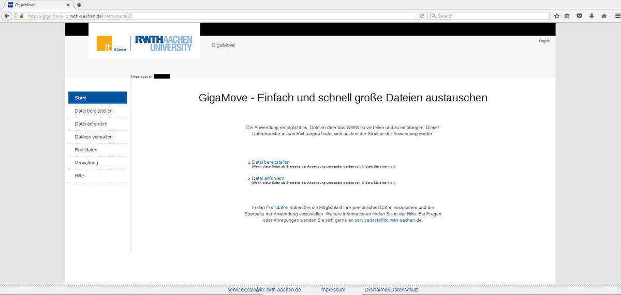Click the green padlock security icon
The image size is (621, 295).
coord(22,16)
